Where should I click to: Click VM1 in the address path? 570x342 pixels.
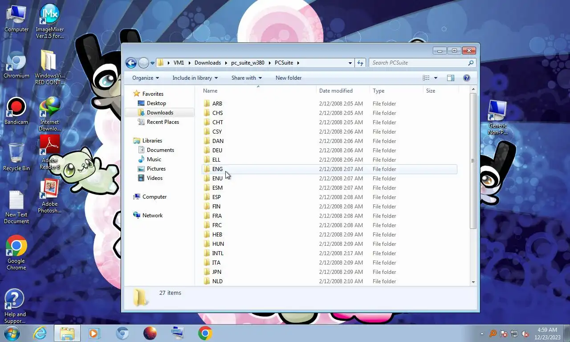(179, 63)
